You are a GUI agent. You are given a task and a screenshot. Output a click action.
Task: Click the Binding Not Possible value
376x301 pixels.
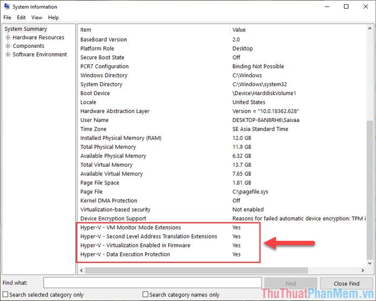point(258,66)
